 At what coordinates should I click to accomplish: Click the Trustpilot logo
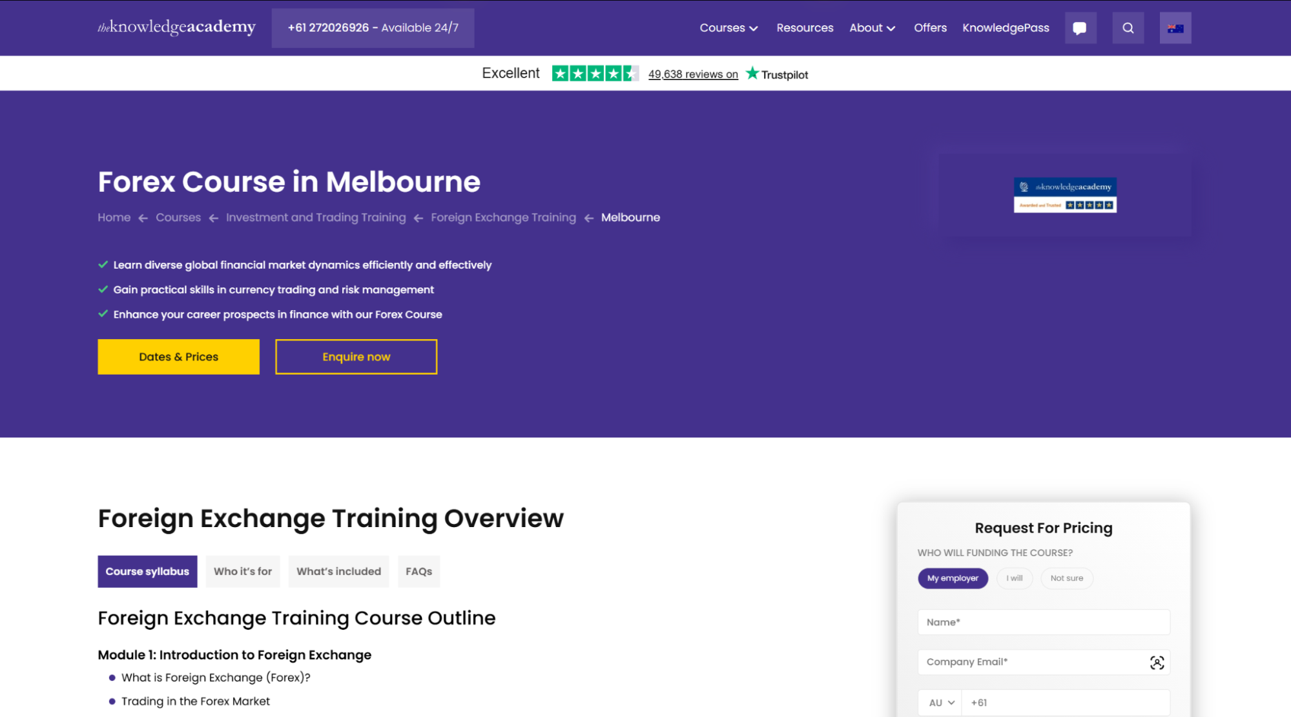777,74
